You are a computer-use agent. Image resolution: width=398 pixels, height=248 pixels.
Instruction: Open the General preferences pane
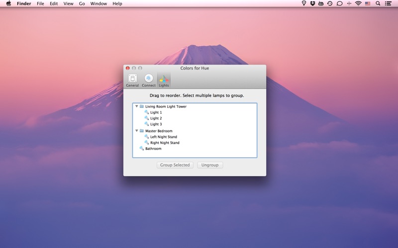(x=132, y=80)
